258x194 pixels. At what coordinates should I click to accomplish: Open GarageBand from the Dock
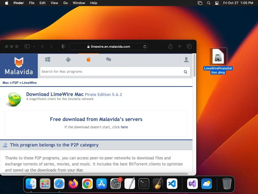coord(158,183)
